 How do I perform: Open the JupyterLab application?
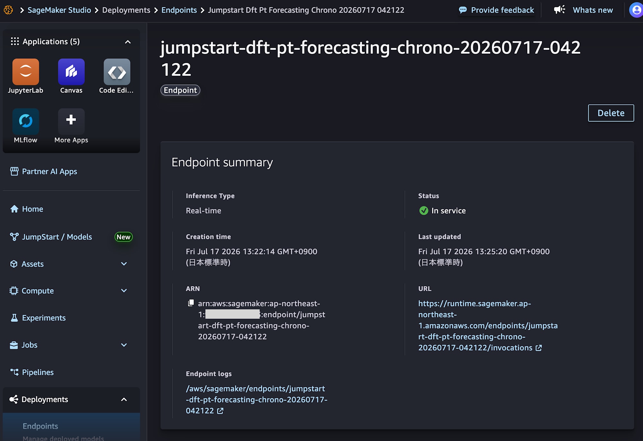click(x=26, y=72)
